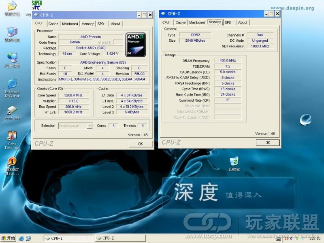Image resolution: width=324 pixels, height=243 pixels.
Task: Launch the Core Temp.exe desktop shortcut
Action: [x=12, y=140]
